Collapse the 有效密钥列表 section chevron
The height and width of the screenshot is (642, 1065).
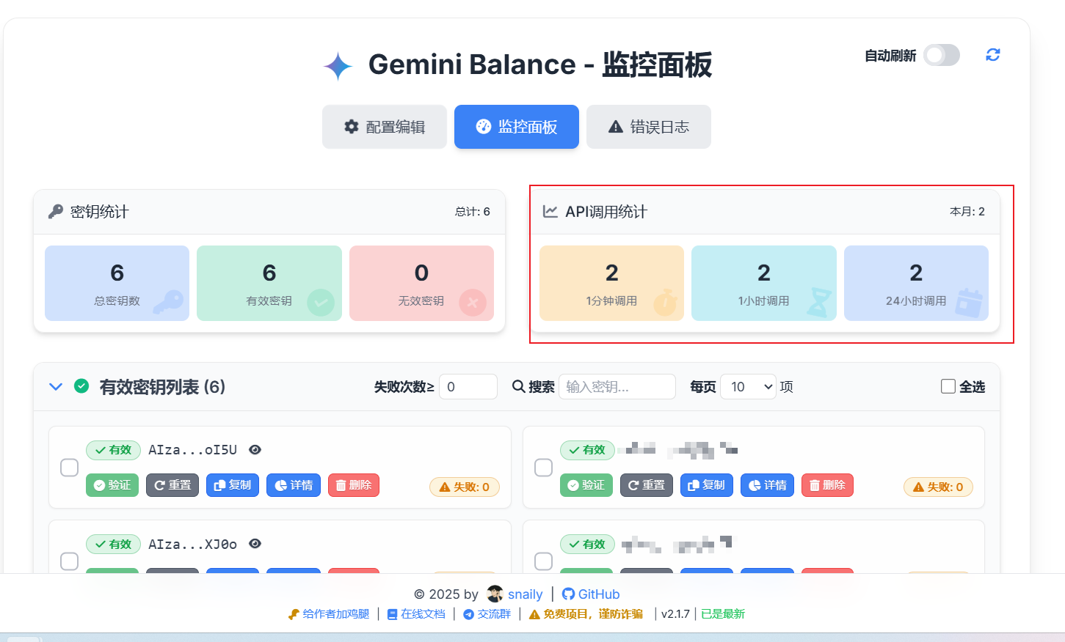click(56, 386)
